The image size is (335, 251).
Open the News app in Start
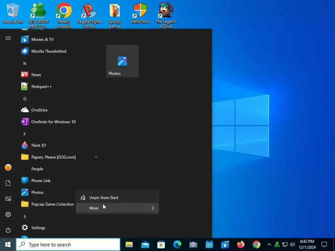pyautogui.click(x=60, y=75)
